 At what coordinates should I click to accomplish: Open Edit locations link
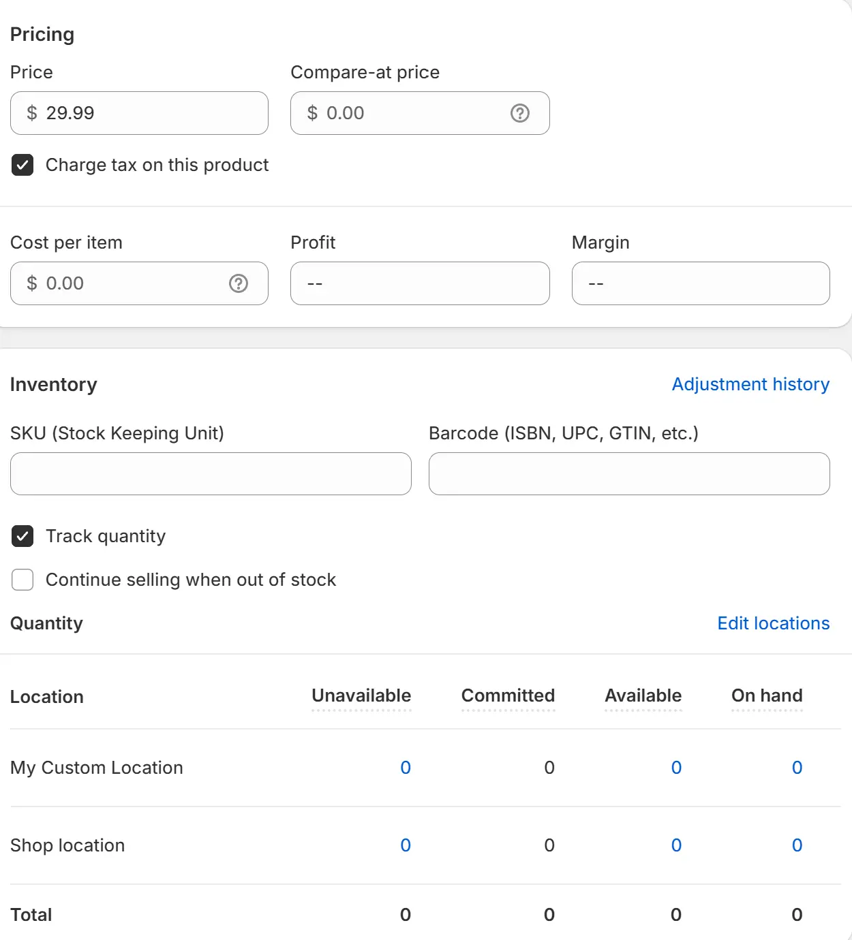pos(774,623)
